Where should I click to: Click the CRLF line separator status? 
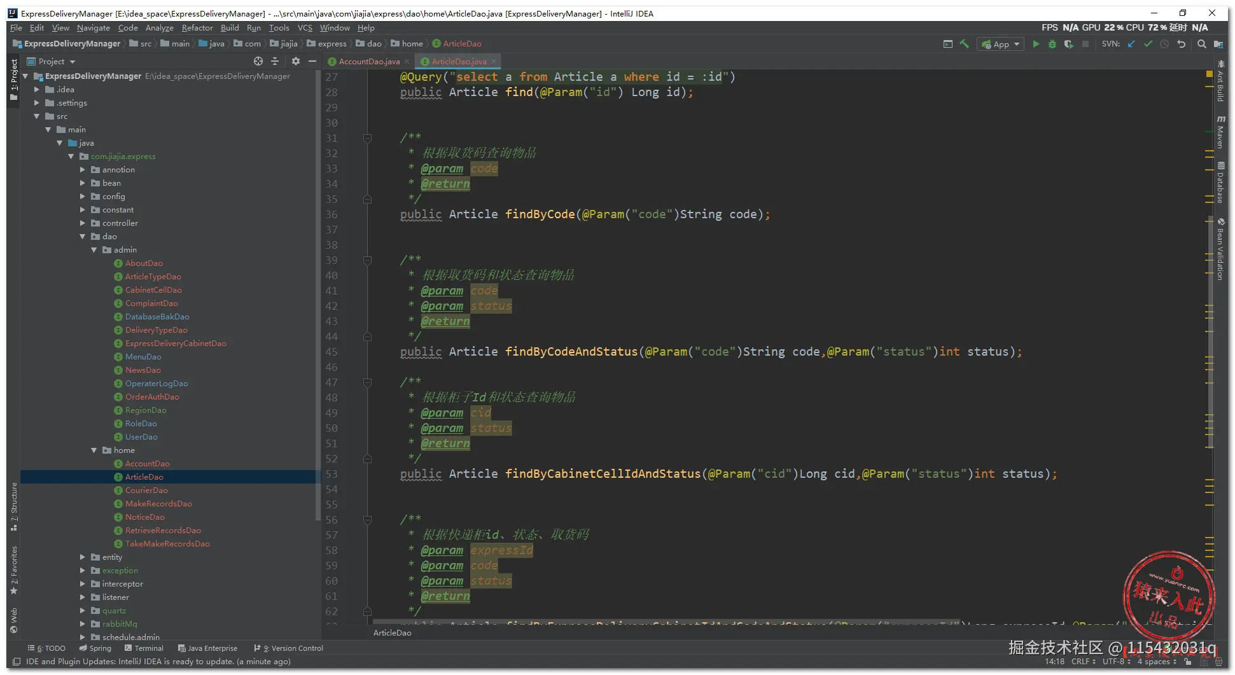(x=1084, y=662)
